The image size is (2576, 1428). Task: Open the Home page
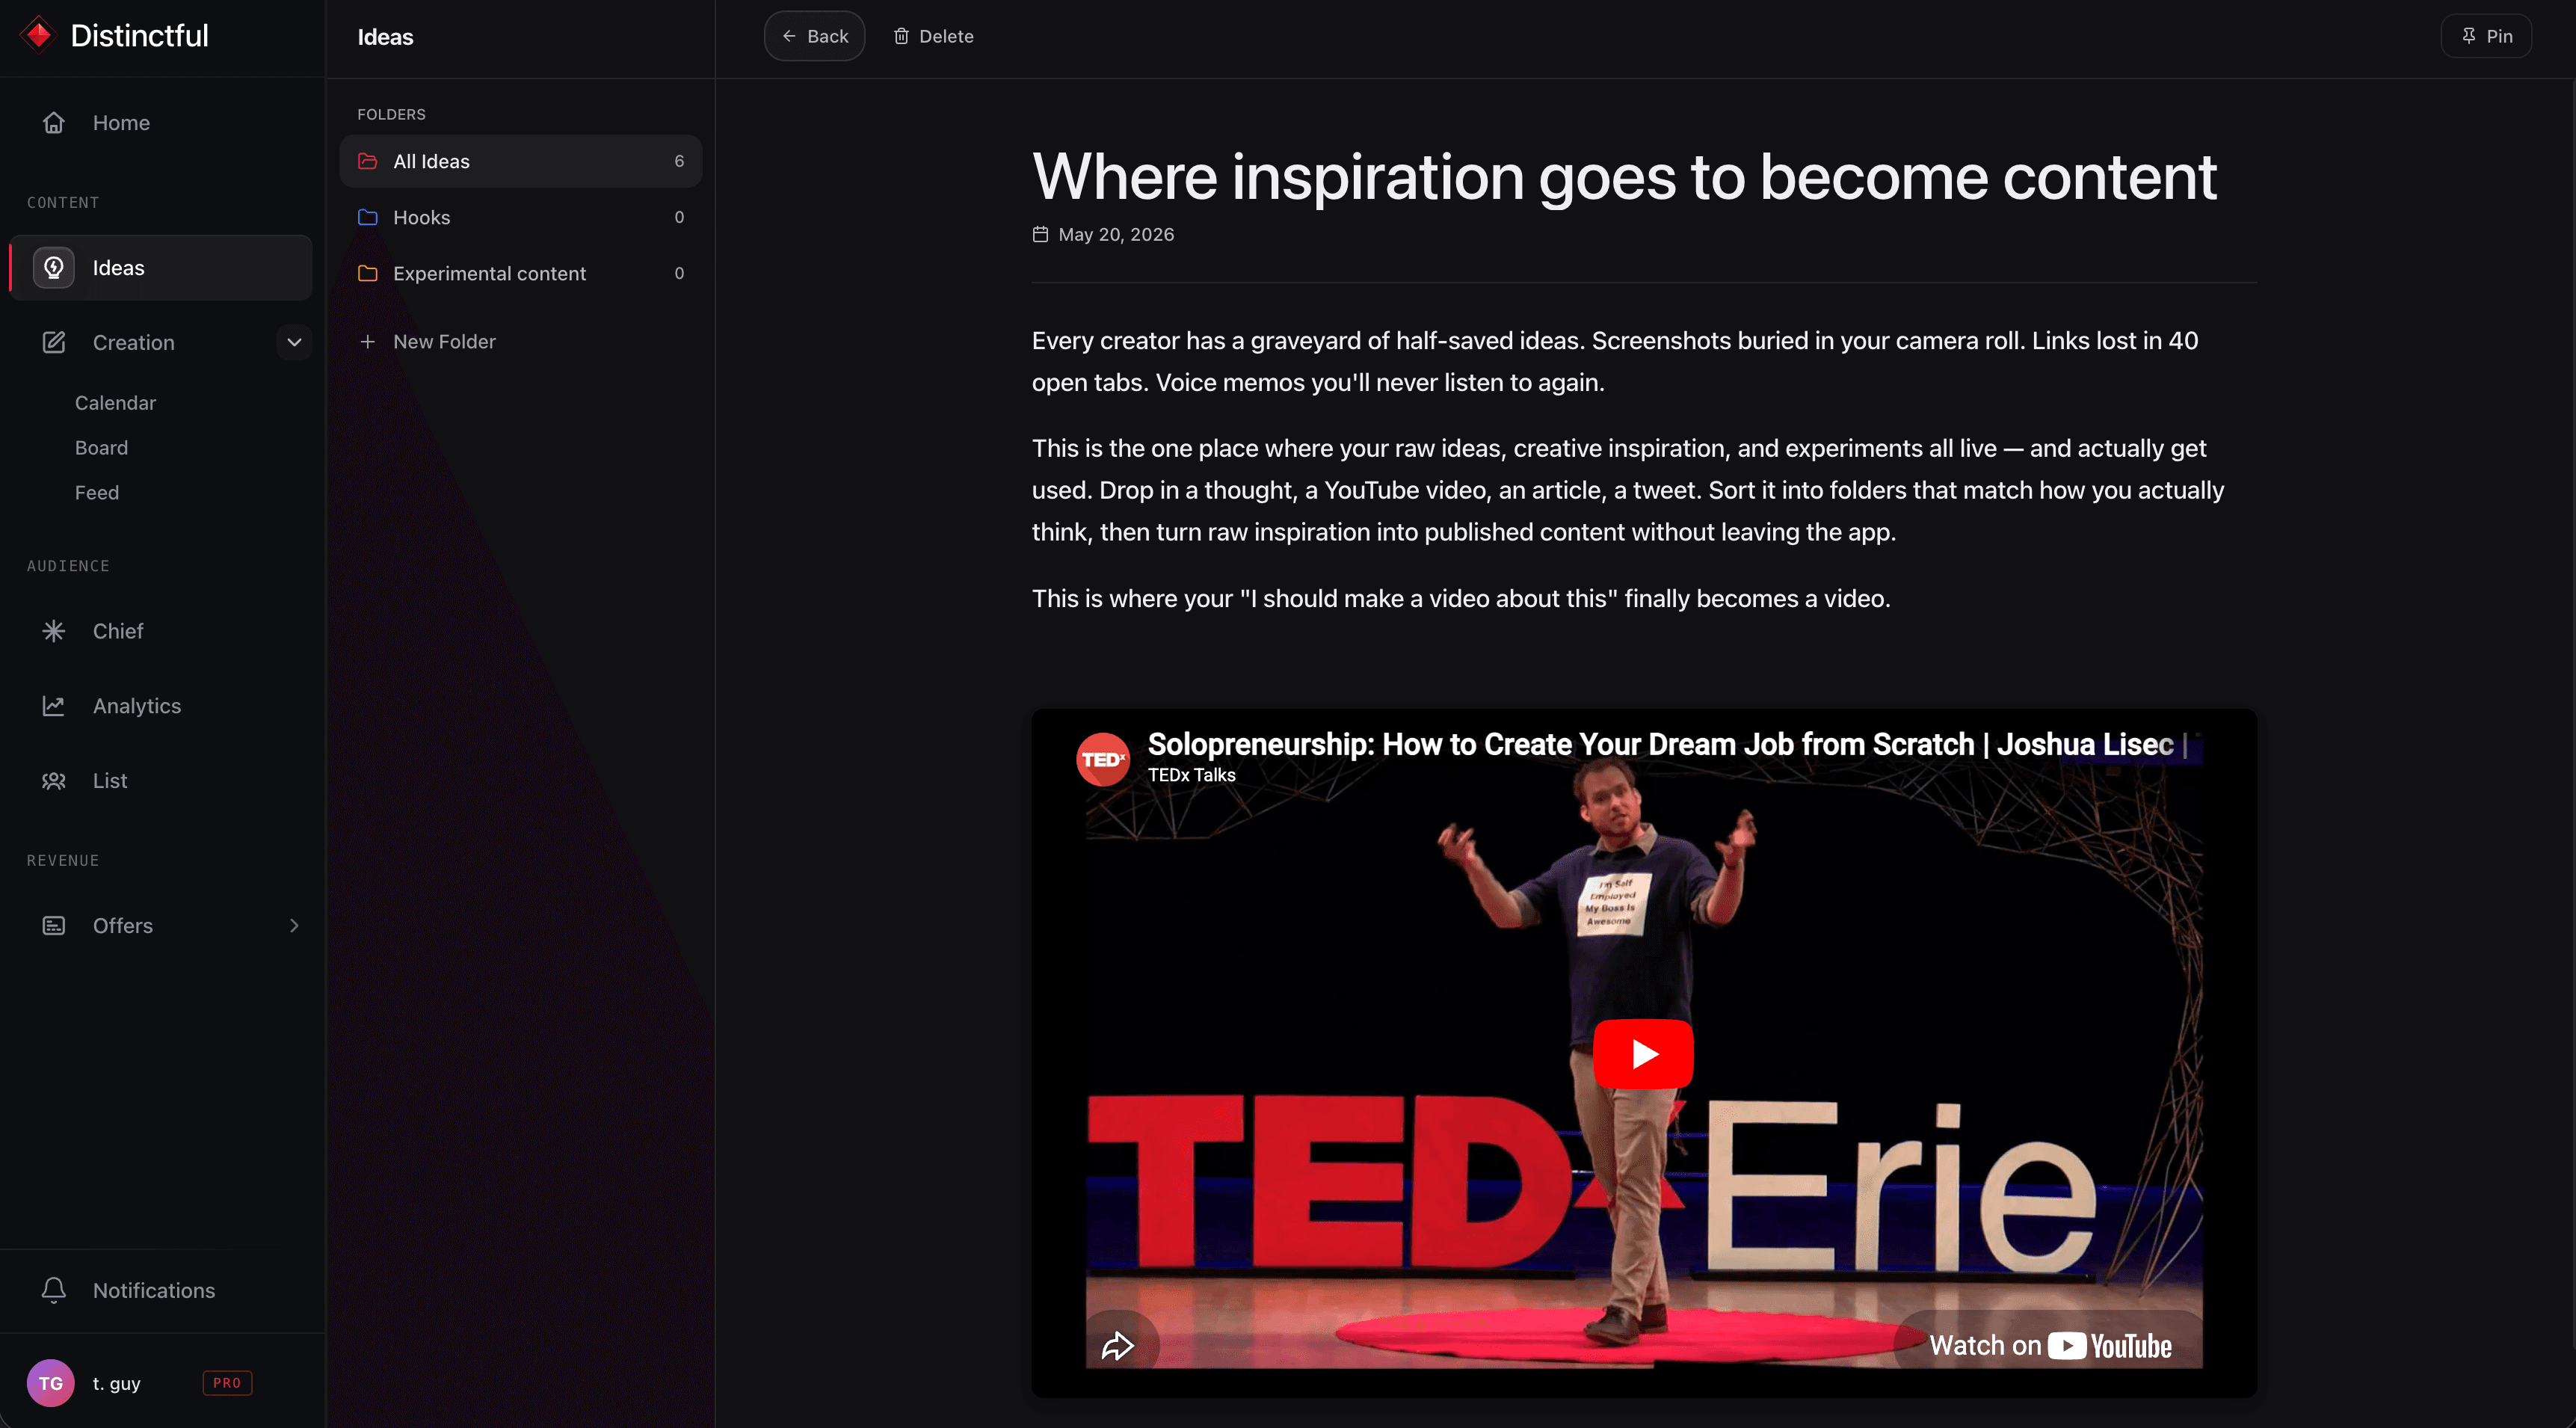160,123
